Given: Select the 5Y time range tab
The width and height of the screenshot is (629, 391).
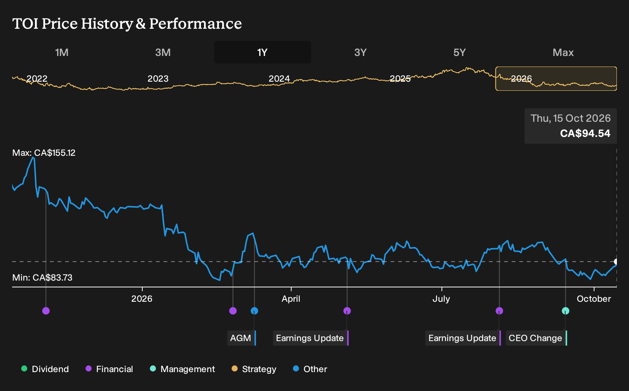Looking at the screenshot, I should point(459,52).
